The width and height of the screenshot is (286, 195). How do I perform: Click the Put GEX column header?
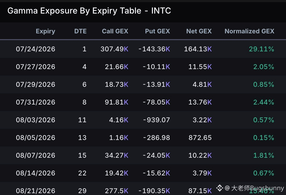[157, 31]
